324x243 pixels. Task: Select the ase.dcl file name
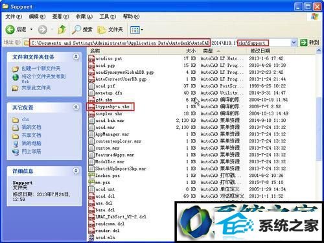[x=104, y=203]
